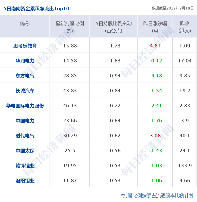Select the stock name 长城汽车

(25, 91)
